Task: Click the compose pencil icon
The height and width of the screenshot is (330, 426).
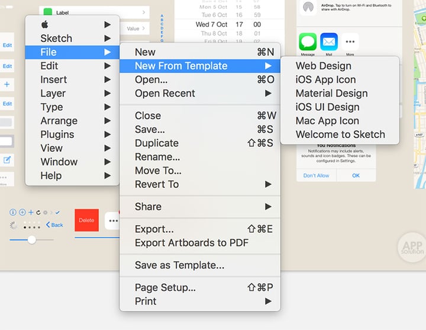Action: (x=7, y=160)
